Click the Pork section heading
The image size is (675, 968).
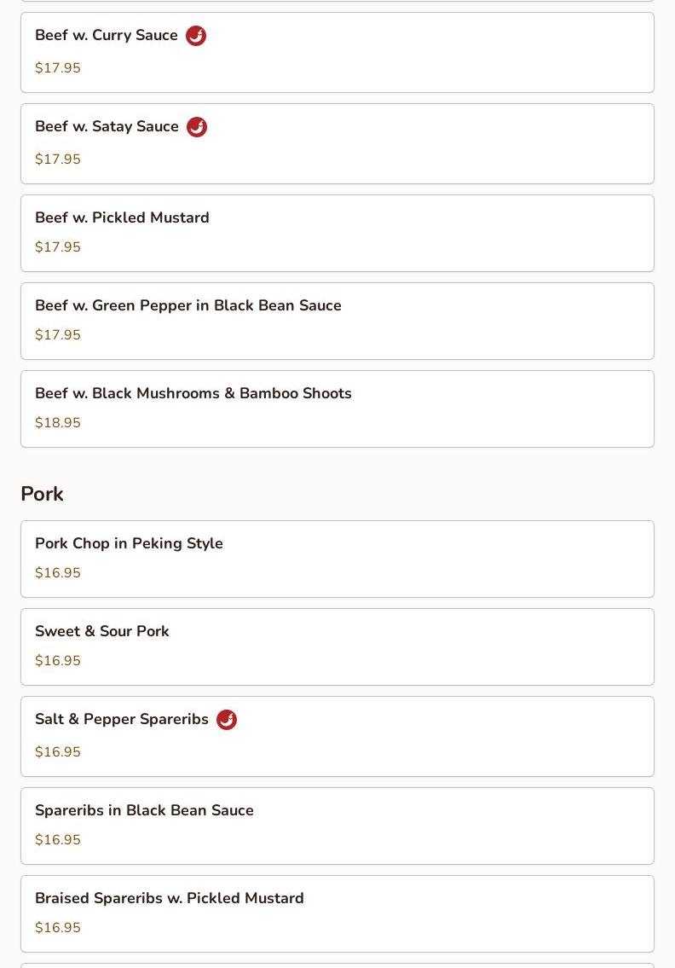tap(42, 495)
